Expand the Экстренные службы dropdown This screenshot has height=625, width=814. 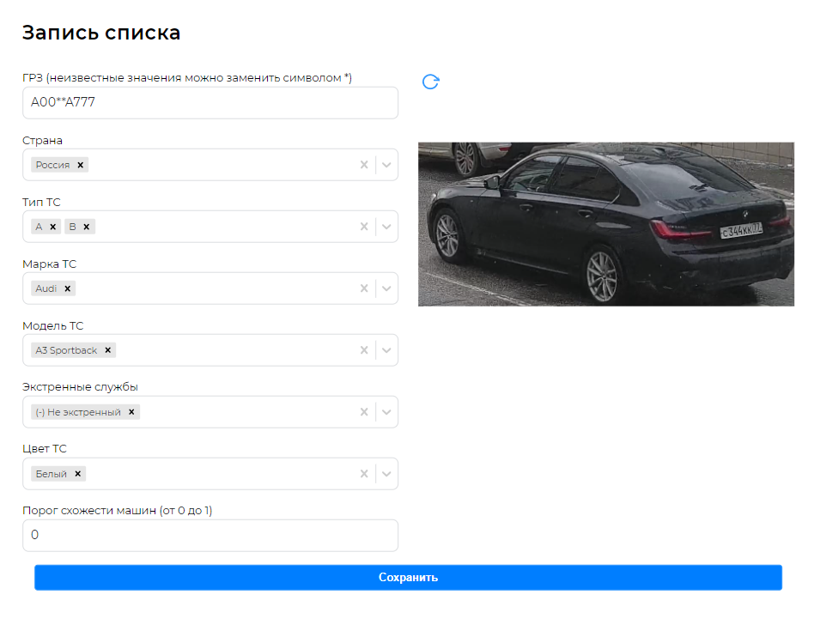[386, 412]
